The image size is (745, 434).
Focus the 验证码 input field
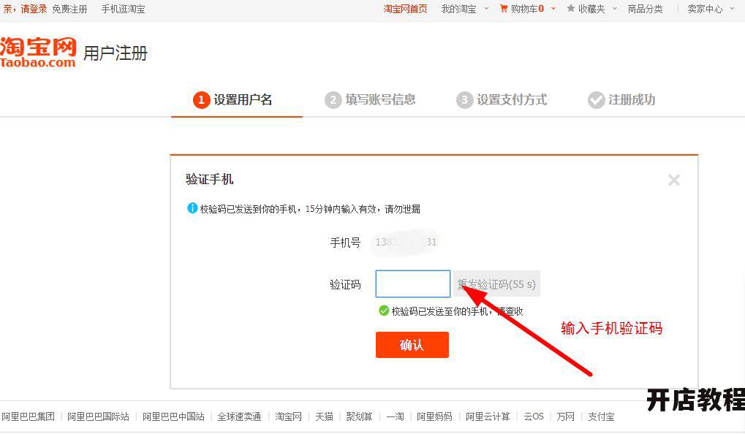coord(413,284)
